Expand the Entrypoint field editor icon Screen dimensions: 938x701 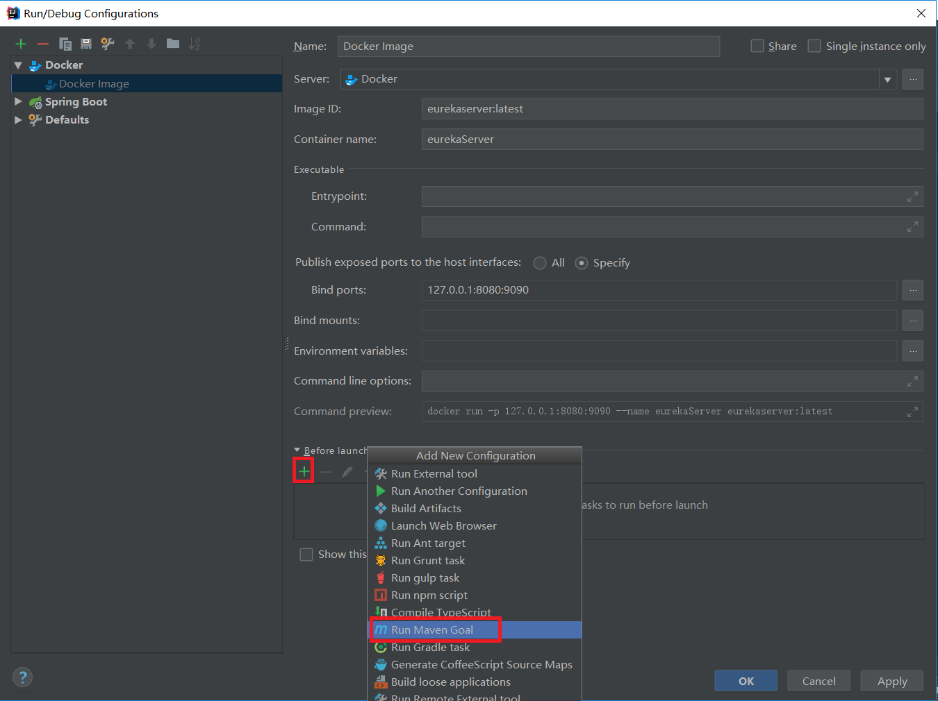tap(912, 197)
